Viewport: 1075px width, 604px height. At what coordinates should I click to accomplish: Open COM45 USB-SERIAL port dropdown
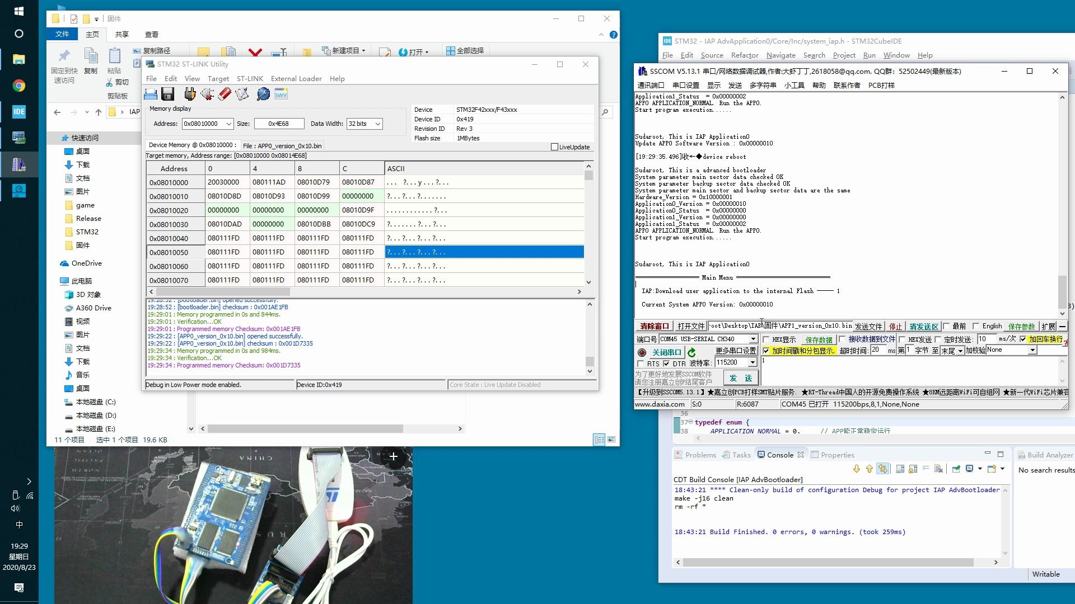[753, 339]
